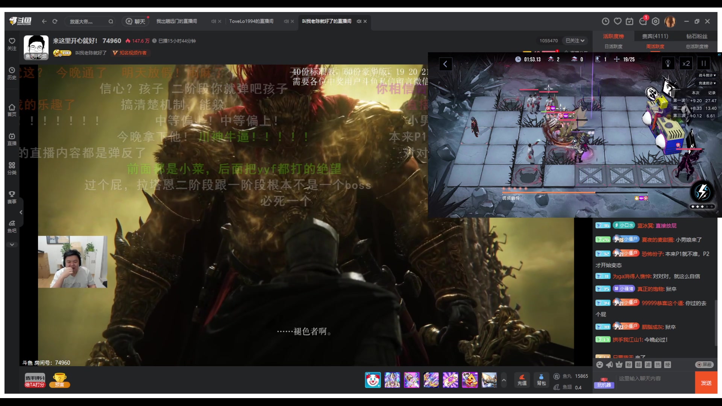Click the chat input field
Viewport: 722px width, 406px height.
pyautogui.click(x=655, y=379)
